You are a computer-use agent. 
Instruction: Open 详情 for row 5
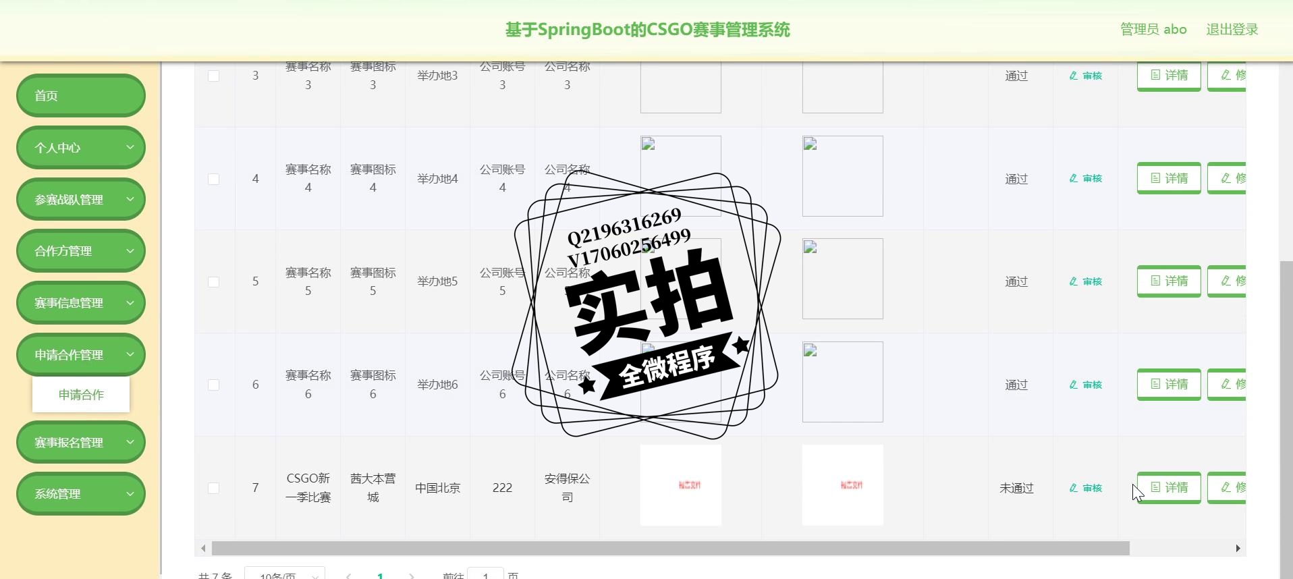(1169, 281)
